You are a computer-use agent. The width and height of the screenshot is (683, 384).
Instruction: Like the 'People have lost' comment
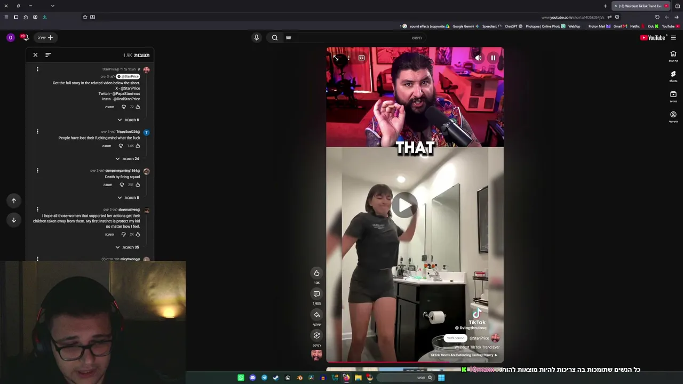138,146
